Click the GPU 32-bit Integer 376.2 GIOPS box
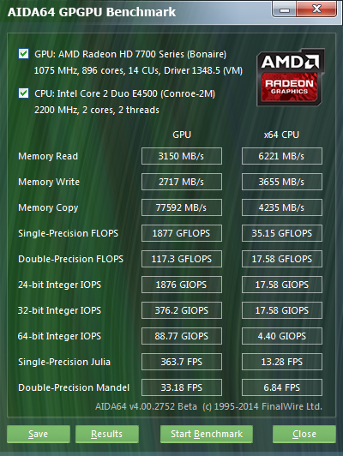The height and width of the screenshot is (456, 343). (182, 310)
